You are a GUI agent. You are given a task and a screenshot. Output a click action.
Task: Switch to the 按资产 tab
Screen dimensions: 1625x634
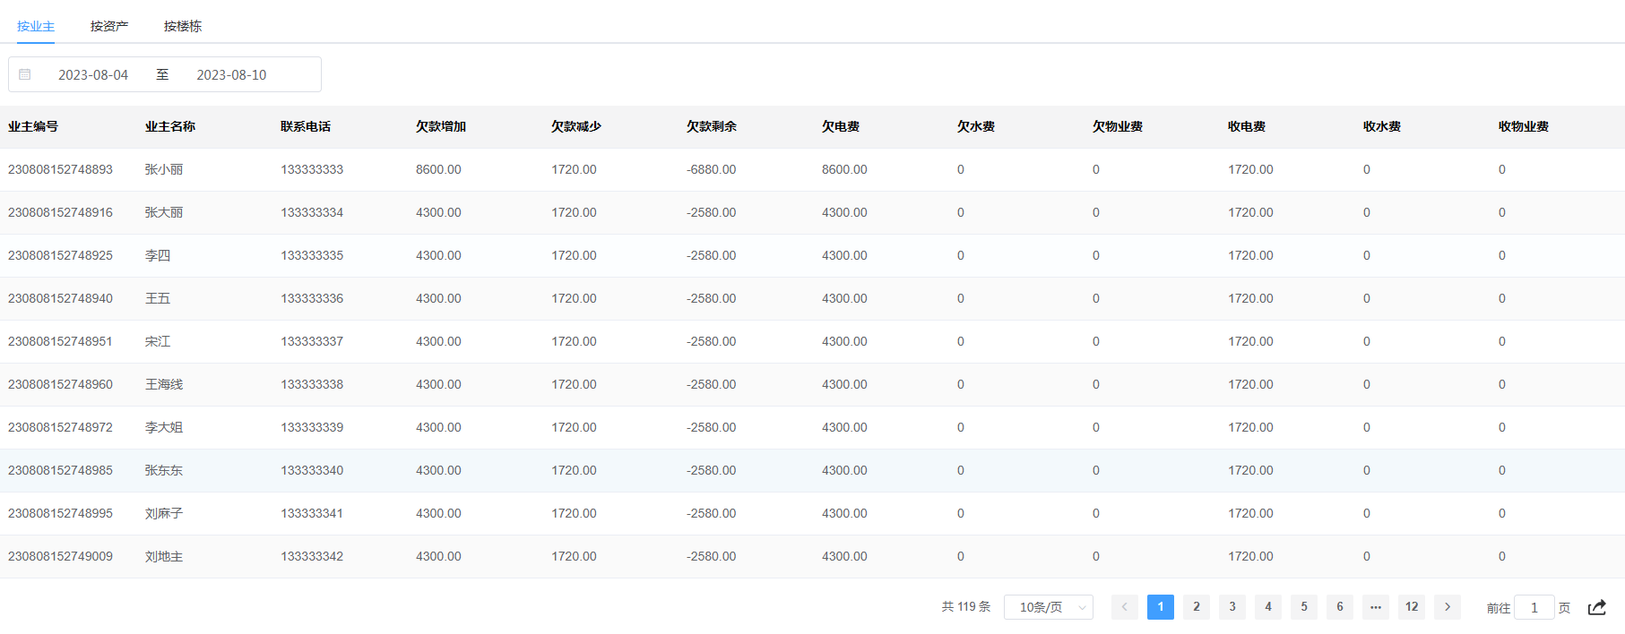point(109,26)
